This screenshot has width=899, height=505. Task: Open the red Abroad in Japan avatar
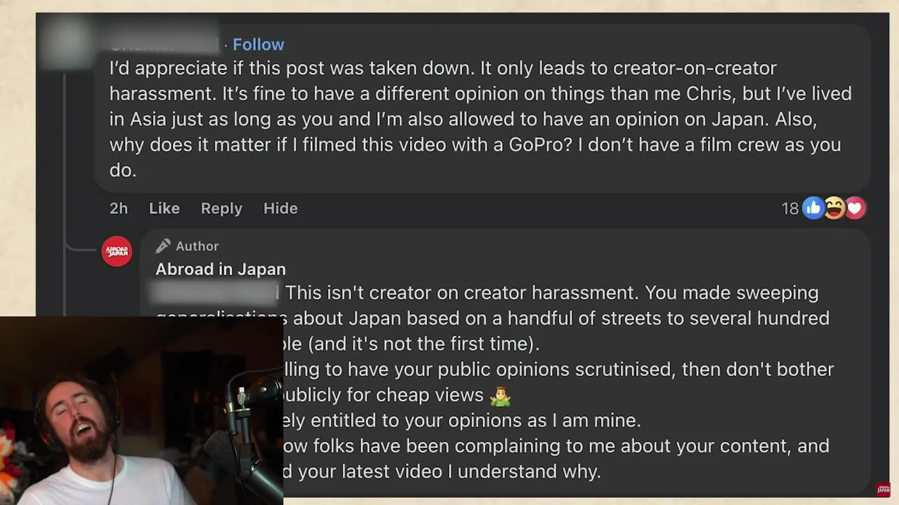117,251
